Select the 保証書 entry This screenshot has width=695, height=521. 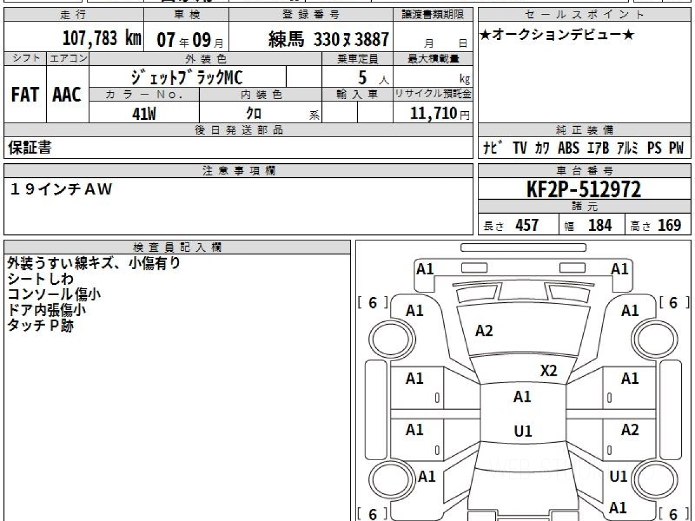pyautogui.click(x=30, y=148)
